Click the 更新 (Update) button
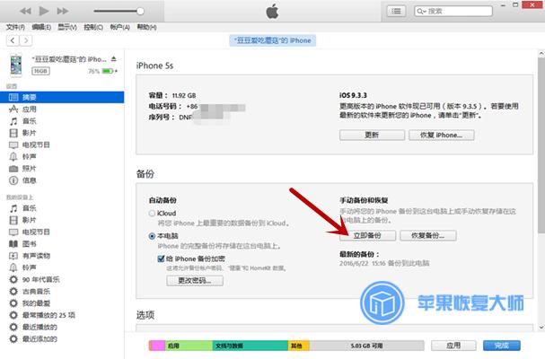This screenshot has height=359, width=545. pyautogui.click(x=372, y=136)
